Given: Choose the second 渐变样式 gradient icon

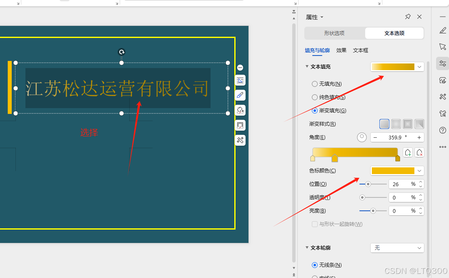Looking at the screenshot, I should click(x=396, y=124).
